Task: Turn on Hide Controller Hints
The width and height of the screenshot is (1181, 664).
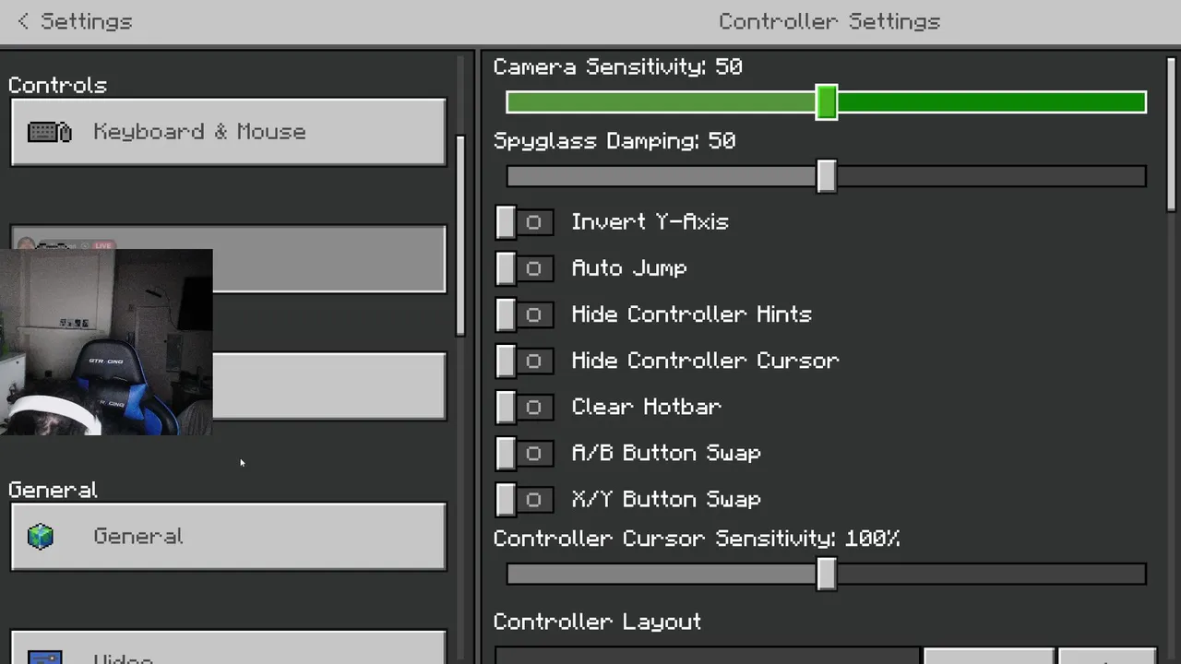Action: tap(524, 314)
